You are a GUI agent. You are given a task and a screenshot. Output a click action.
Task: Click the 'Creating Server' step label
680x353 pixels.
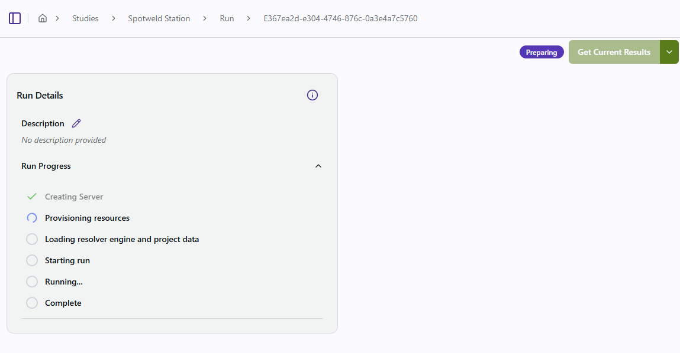[x=74, y=197]
